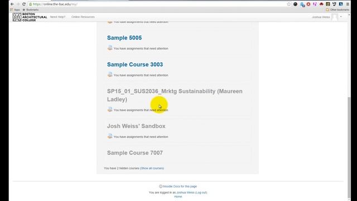Click assignment icon under Sample 5005

110,47
